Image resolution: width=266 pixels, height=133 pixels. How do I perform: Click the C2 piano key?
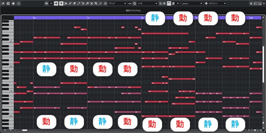(11, 116)
